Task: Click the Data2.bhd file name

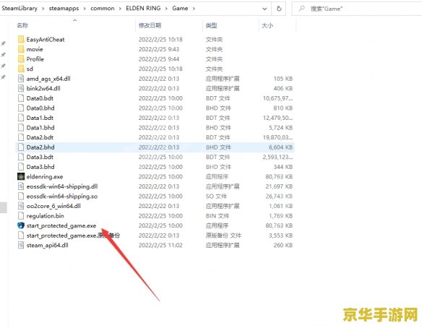Action: [40, 147]
